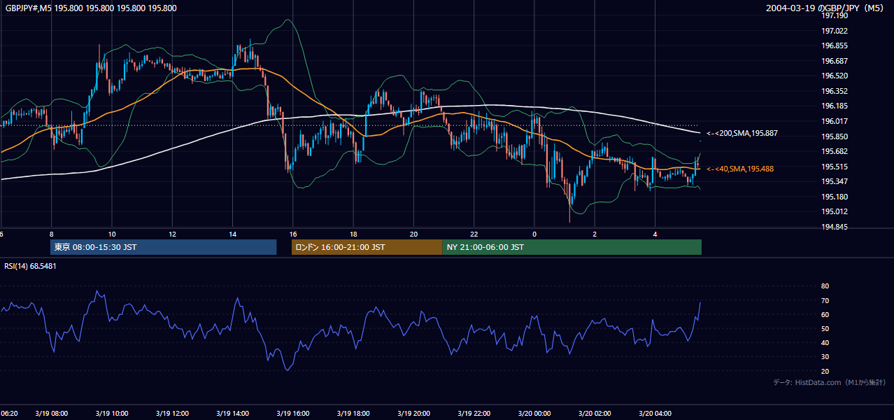Click hour label 12 under the price chart

coord(172,234)
